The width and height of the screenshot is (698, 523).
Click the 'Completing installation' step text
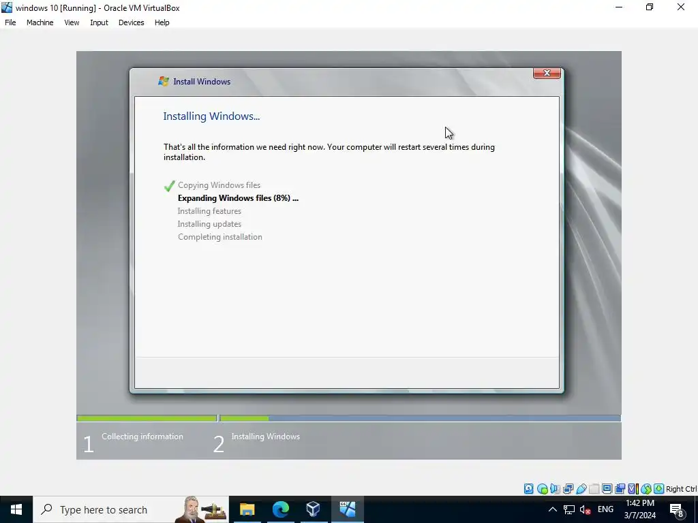pyautogui.click(x=220, y=236)
